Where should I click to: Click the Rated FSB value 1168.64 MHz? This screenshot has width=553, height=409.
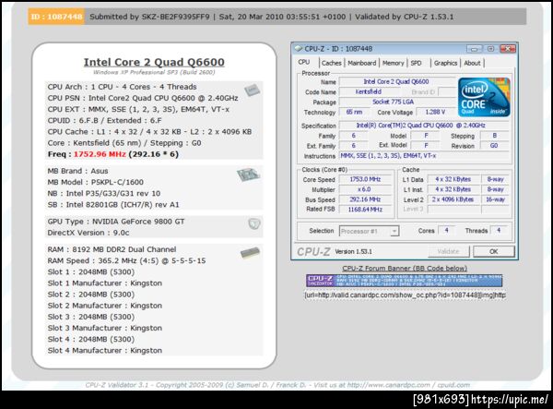click(365, 210)
